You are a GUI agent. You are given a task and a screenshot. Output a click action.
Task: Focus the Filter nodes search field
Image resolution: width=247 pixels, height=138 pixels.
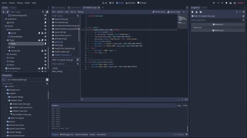(x=27, y=12)
